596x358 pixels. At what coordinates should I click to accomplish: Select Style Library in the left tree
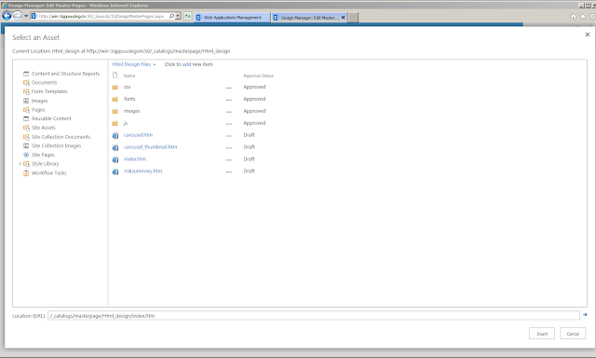(x=46, y=164)
